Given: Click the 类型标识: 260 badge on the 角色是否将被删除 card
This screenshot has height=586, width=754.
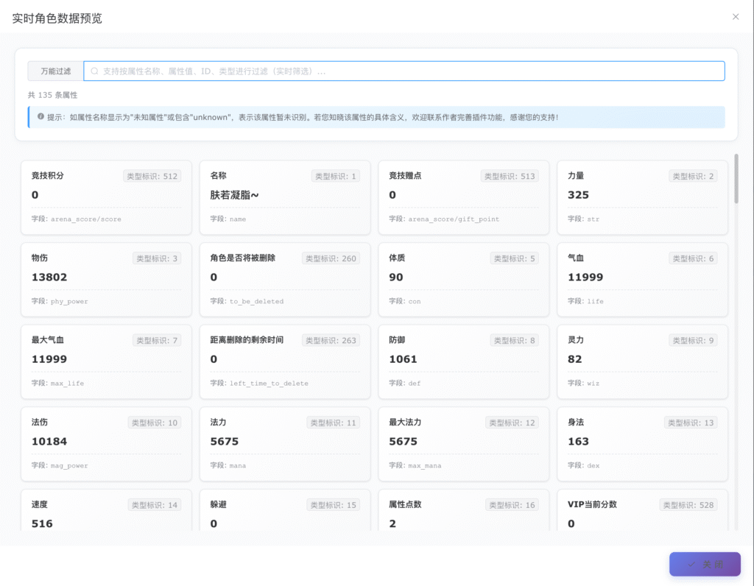Looking at the screenshot, I should [331, 258].
